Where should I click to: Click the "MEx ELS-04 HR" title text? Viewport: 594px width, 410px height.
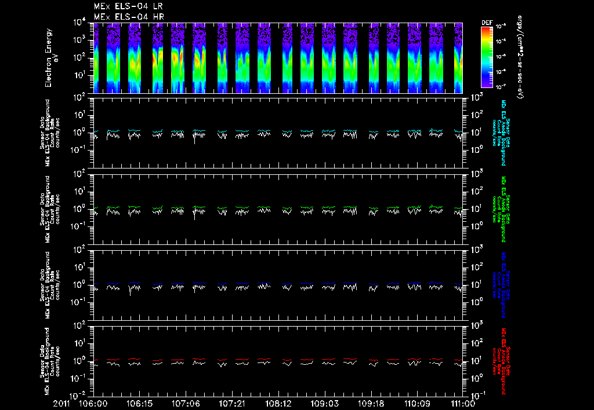point(129,17)
